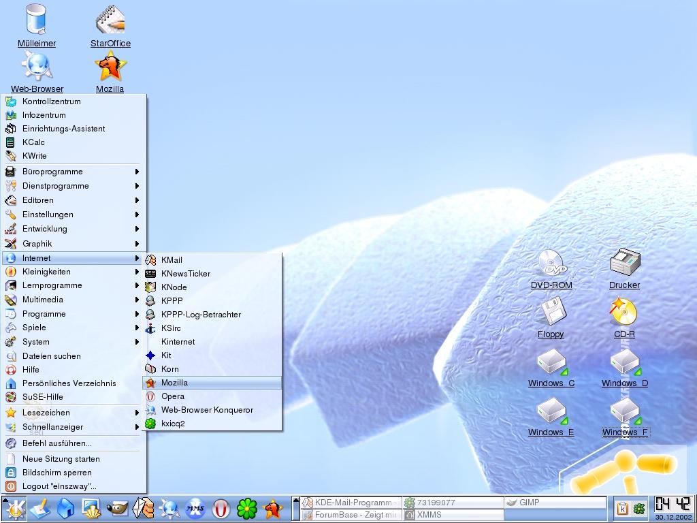Choose Web-Browser Konqueror in the submenu

click(212, 410)
